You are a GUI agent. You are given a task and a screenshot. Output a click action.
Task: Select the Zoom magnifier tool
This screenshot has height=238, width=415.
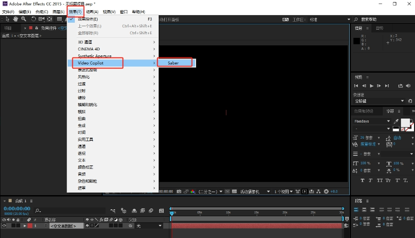click(23, 20)
